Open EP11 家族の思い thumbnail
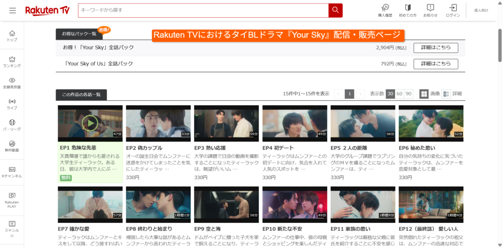Image resolution: width=503 pixels, height=248 pixels. tap(363, 204)
